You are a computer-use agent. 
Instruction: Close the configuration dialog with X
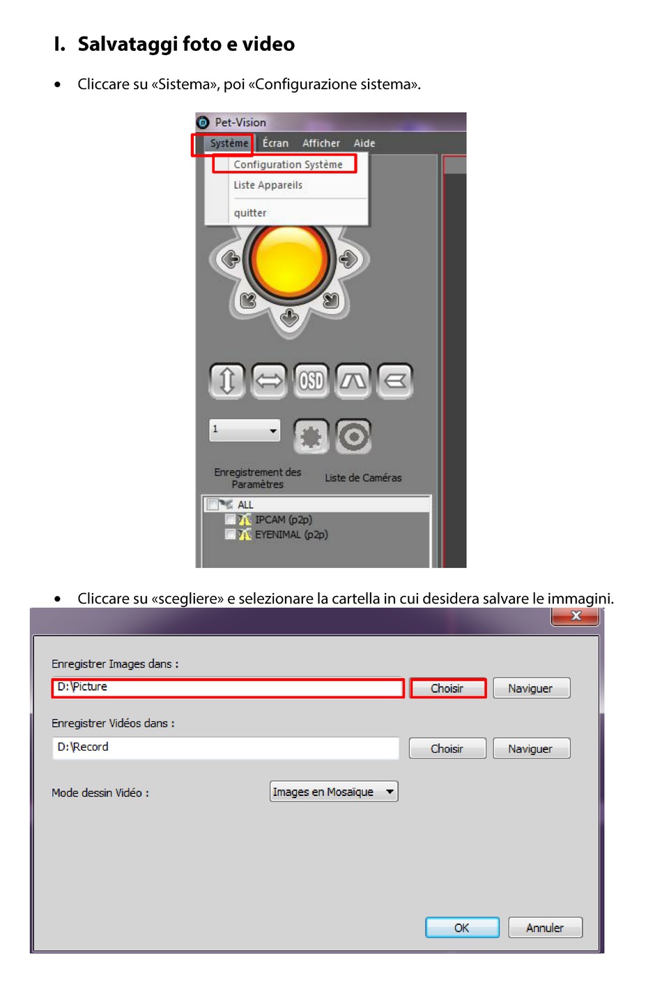[x=576, y=616]
